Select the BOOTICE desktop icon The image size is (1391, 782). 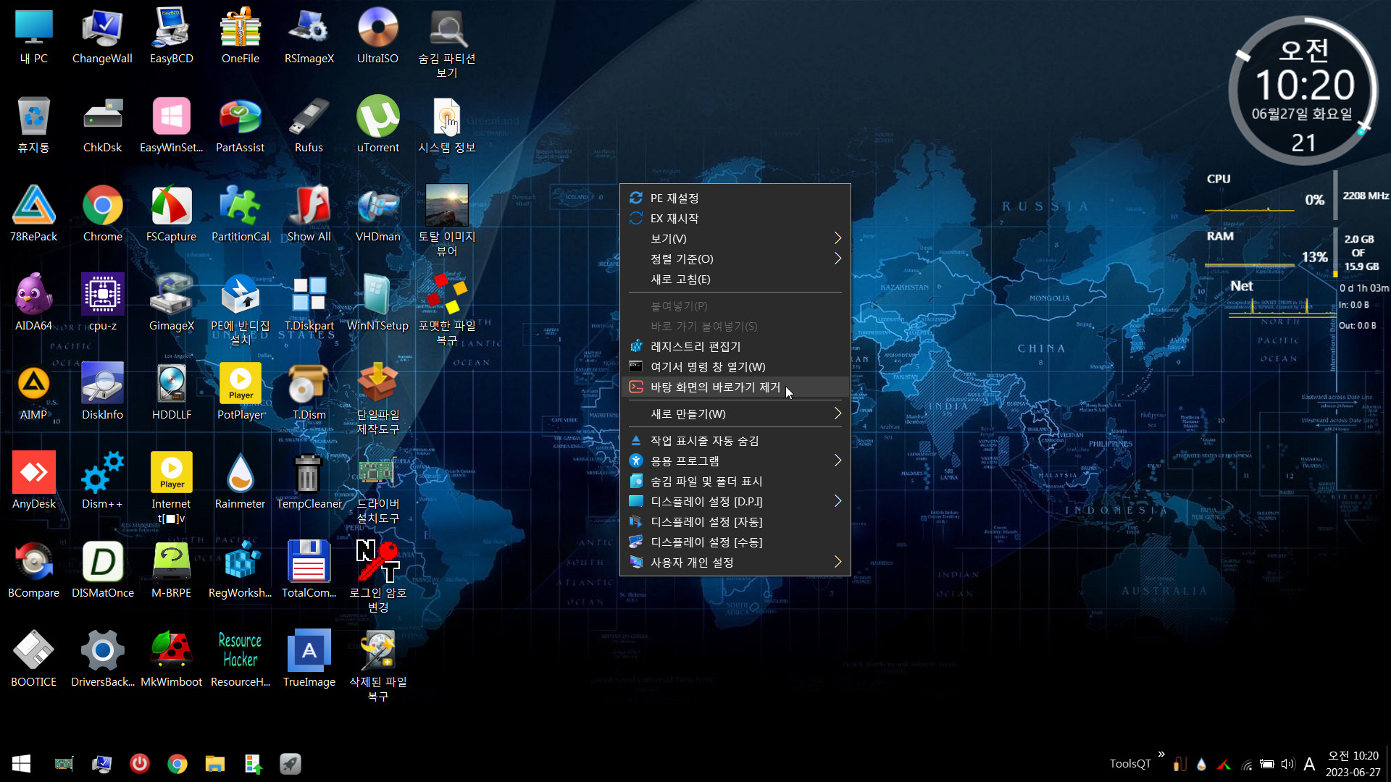click(x=33, y=659)
